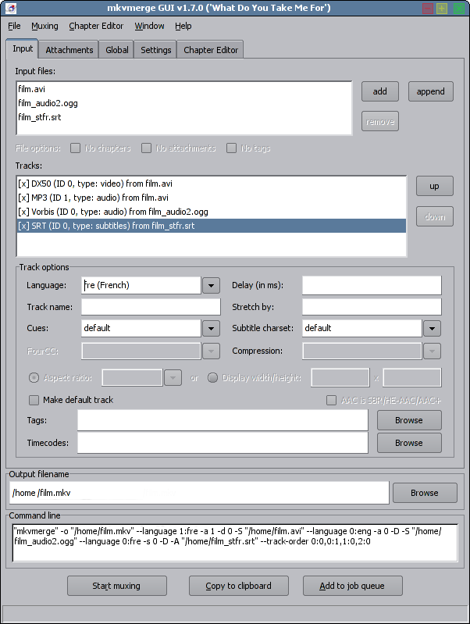The height and width of the screenshot is (624, 470).
Task: Enable Make default track checkbox
Action: pyautogui.click(x=34, y=400)
